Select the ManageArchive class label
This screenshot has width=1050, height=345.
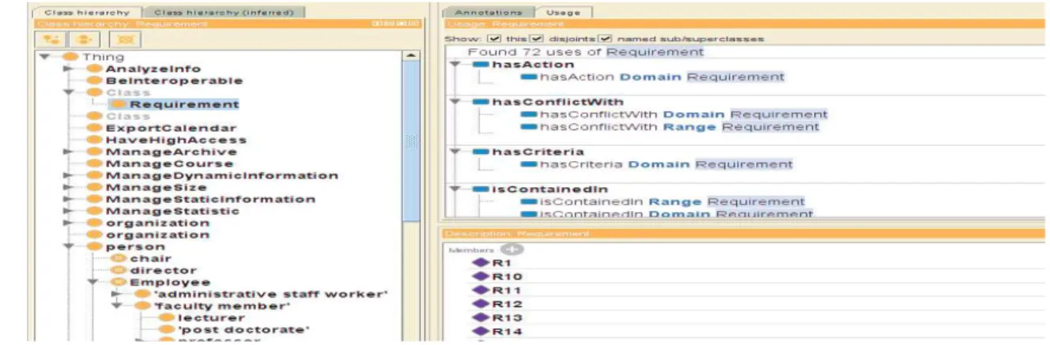click(171, 152)
